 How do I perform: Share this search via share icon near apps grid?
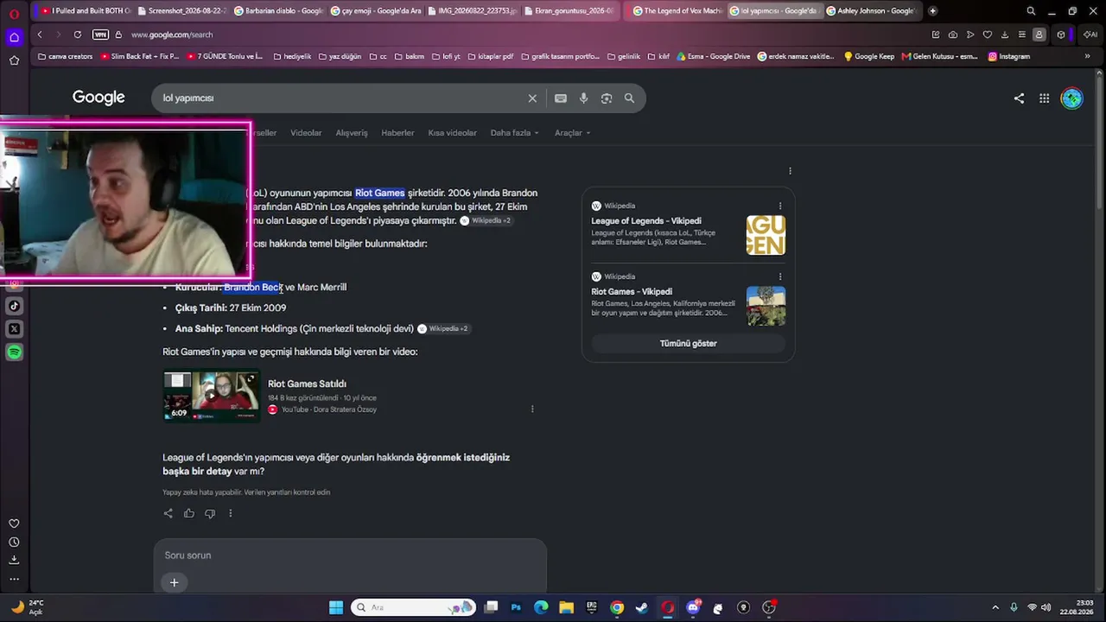pyautogui.click(x=1019, y=98)
